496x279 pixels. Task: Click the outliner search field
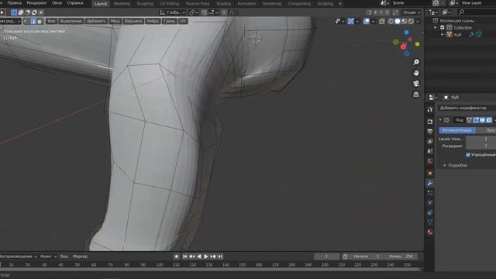pos(477,12)
